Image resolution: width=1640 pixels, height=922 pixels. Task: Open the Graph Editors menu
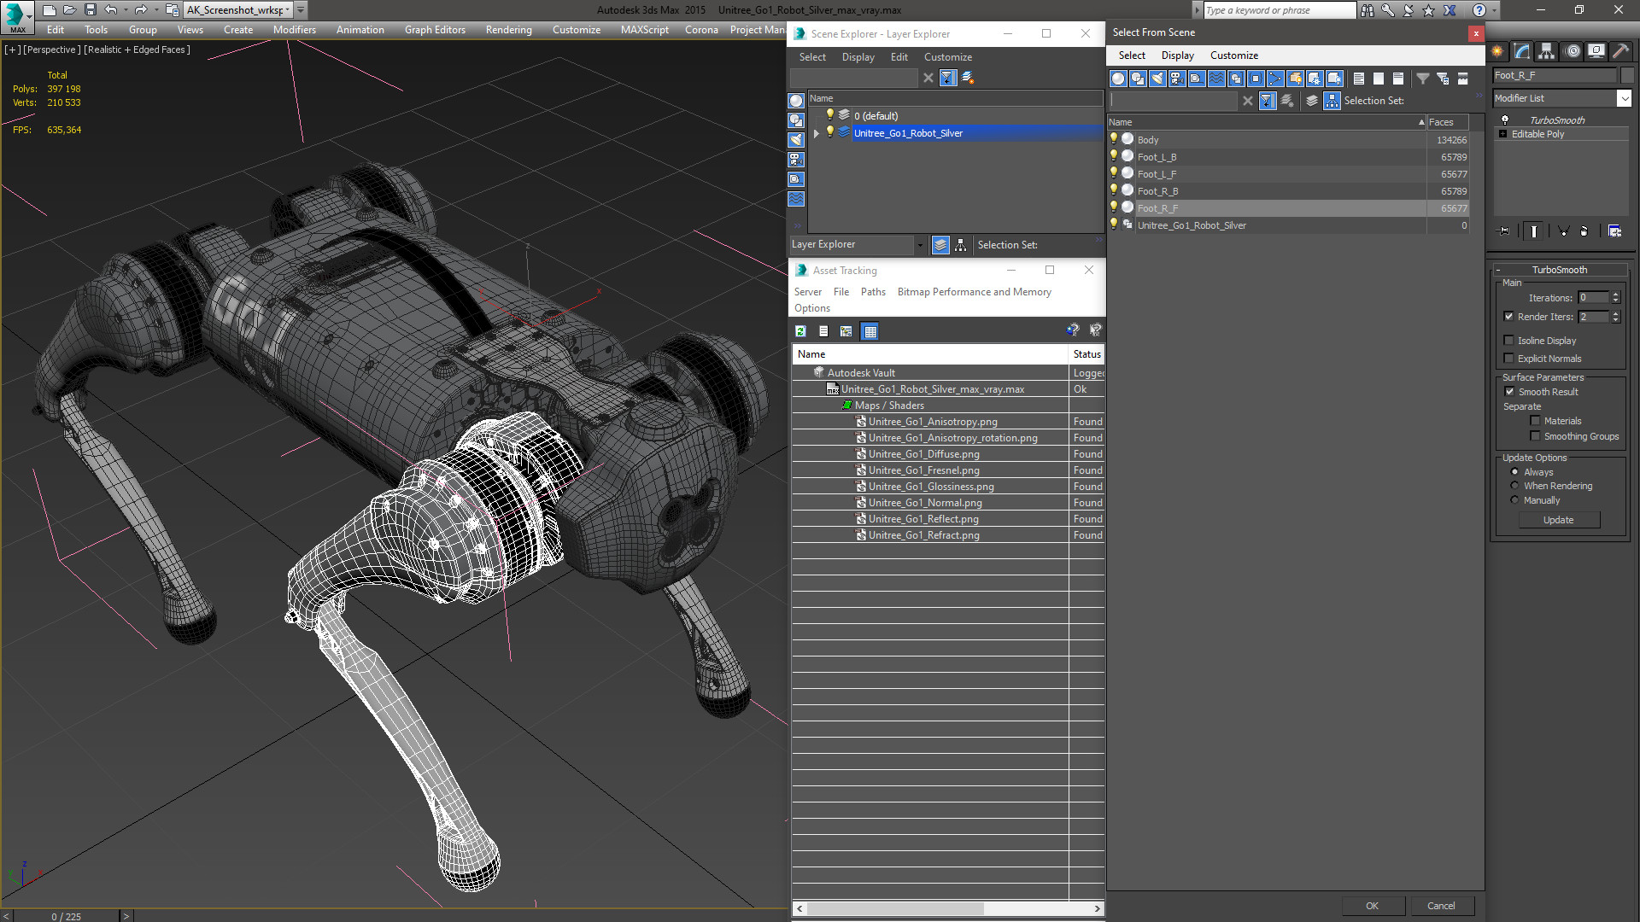click(435, 30)
